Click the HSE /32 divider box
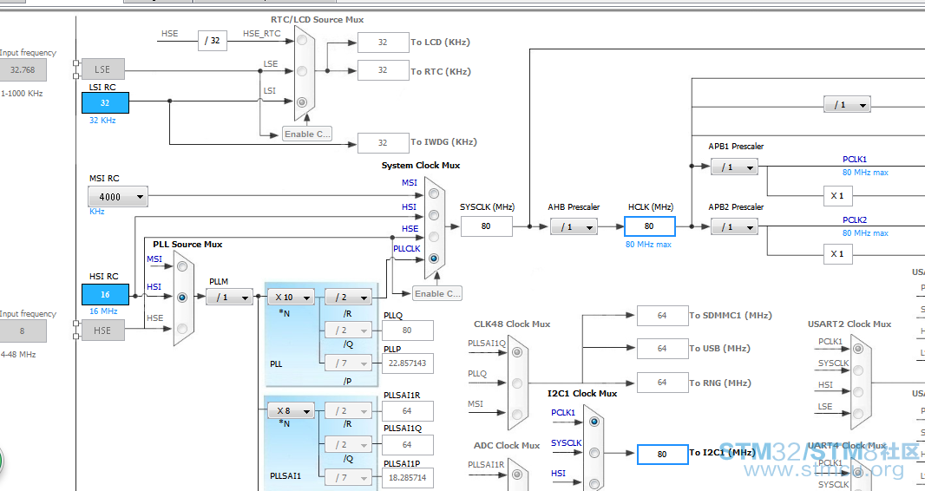The image size is (925, 491). pos(213,41)
